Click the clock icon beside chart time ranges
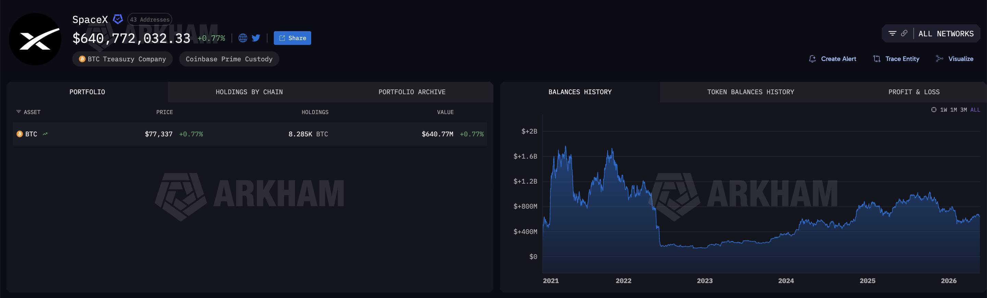This screenshot has height=298, width=987. pos(934,110)
